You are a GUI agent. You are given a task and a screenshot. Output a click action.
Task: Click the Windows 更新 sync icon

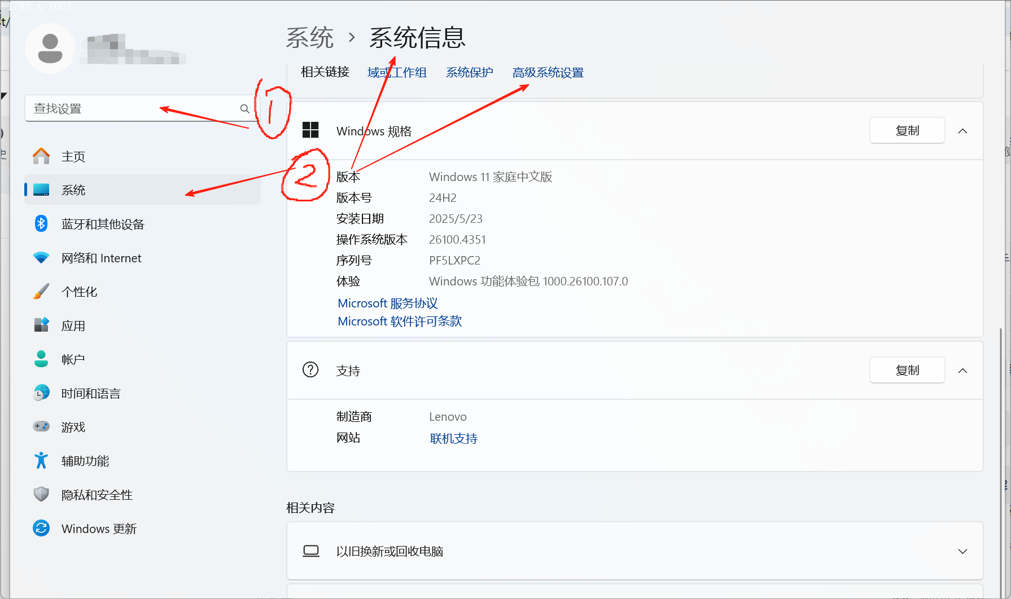(x=41, y=528)
